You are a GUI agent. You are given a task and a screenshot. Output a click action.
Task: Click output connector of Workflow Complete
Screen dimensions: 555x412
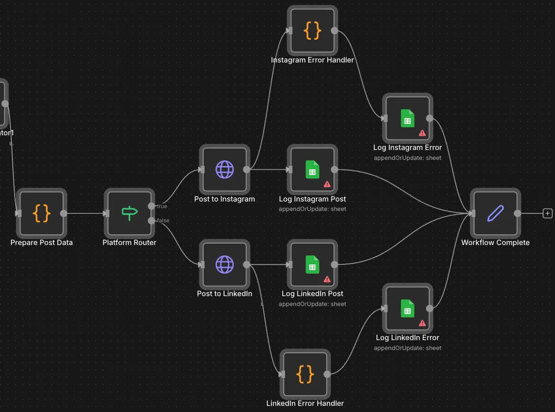(518, 213)
